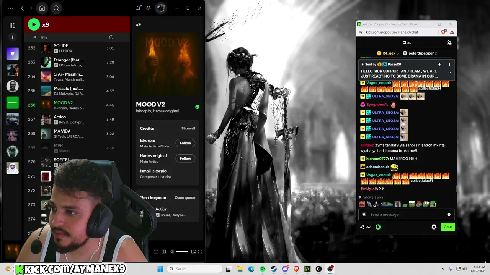The image size is (490, 275).
Task: Open Kick chat settings gear
Action: (434, 227)
